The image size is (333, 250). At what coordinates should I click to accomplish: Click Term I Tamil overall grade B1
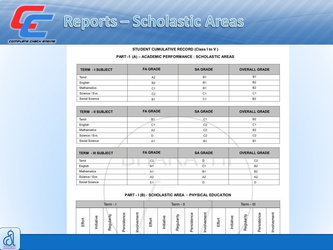[x=254, y=77]
